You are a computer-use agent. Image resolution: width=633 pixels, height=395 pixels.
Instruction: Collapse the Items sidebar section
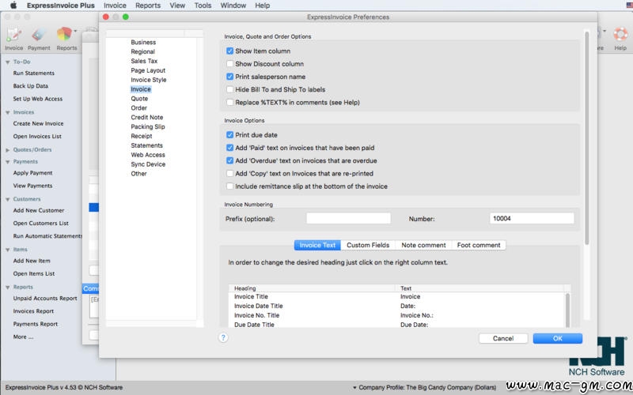pyautogui.click(x=7, y=250)
